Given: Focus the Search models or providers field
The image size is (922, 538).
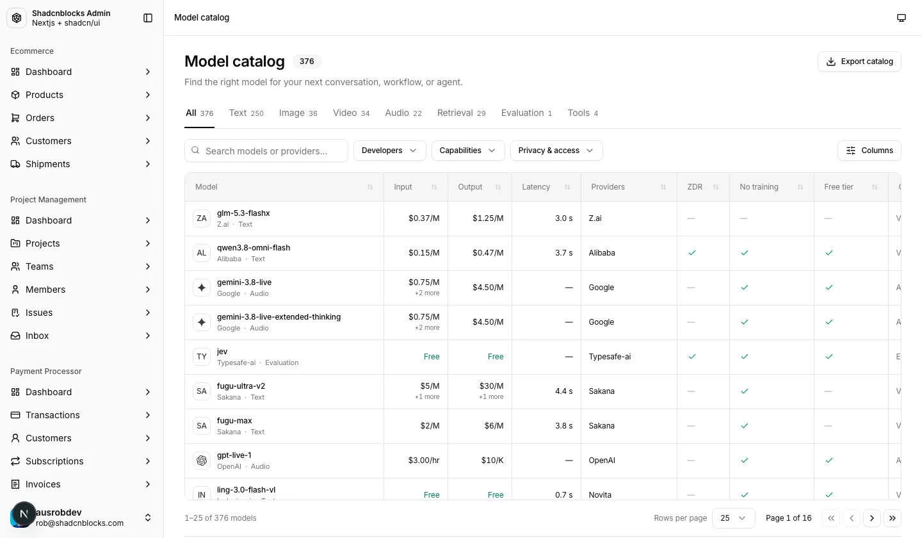Looking at the screenshot, I should pos(266,151).
